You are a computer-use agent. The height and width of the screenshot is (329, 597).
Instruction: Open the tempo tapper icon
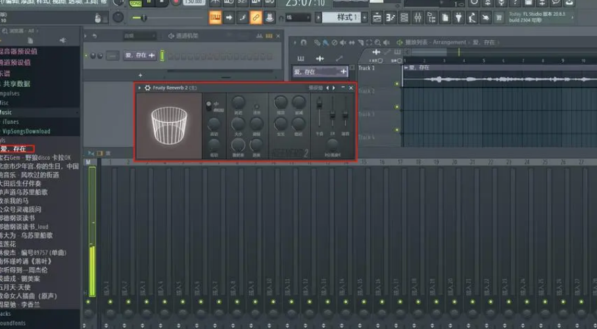pyautogui.click(x=472, y=18)
